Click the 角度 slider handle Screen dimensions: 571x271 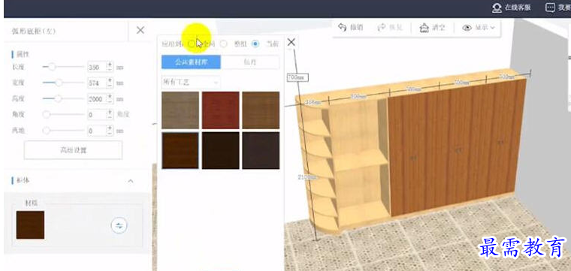(x=47, y=115)
